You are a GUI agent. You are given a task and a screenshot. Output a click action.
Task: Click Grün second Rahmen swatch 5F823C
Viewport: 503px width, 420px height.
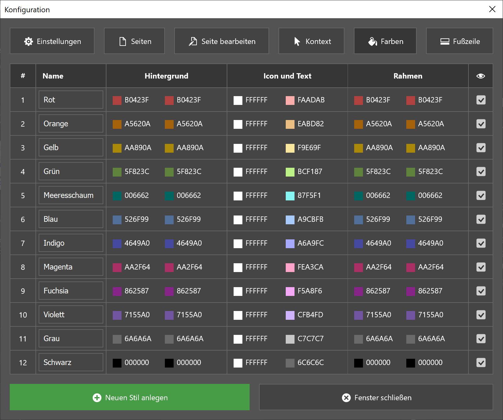[x=411, y=172]
